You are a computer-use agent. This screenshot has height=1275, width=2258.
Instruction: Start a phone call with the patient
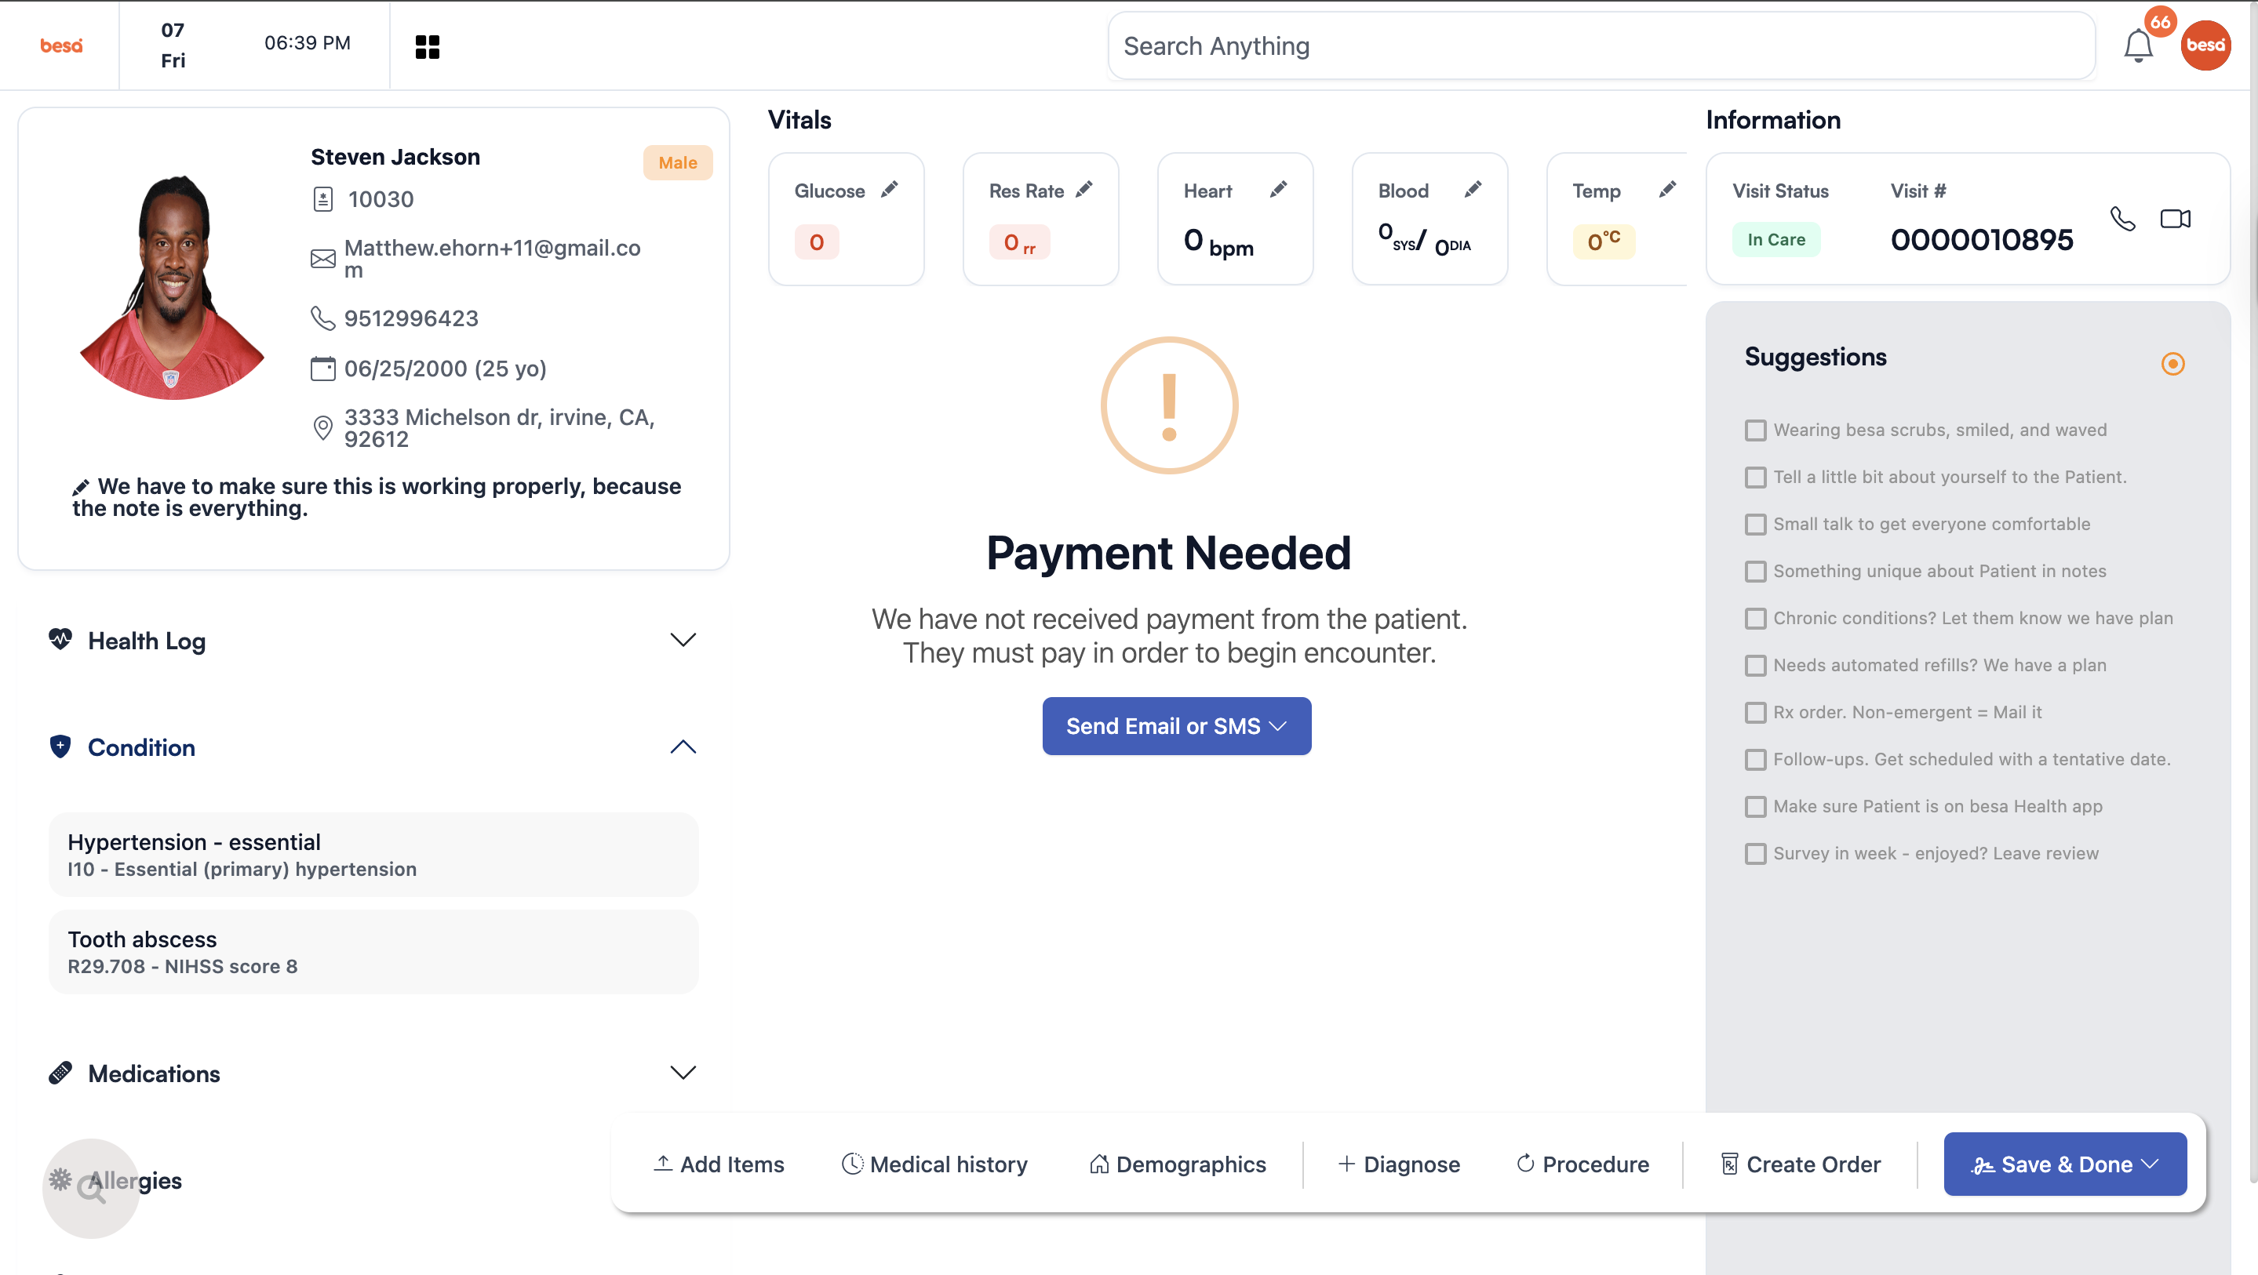pyautogui.click(x=2122, y=218)
